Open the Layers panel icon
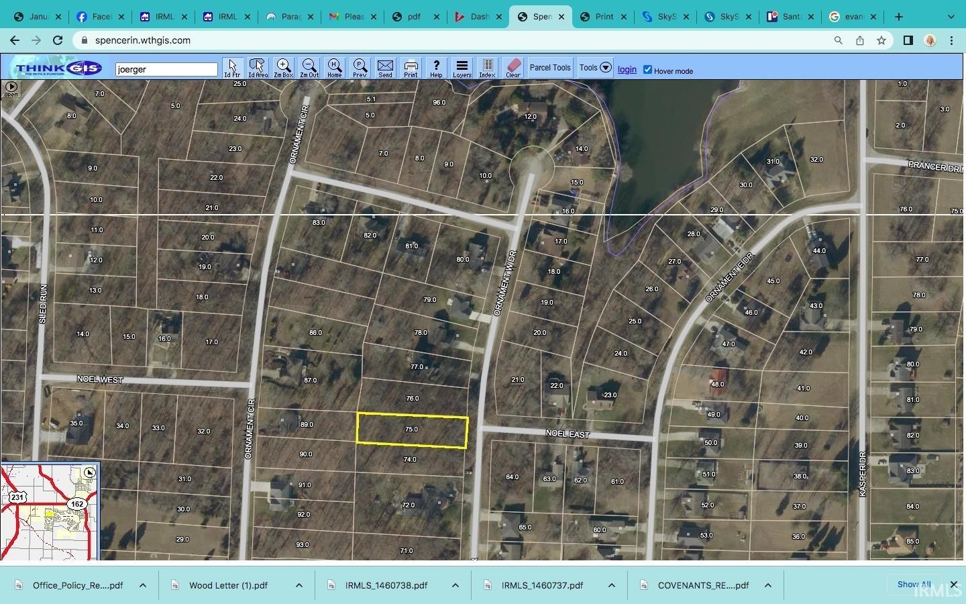Image resolution: width=966 pixels, height=604 pixels. (462, 68)
